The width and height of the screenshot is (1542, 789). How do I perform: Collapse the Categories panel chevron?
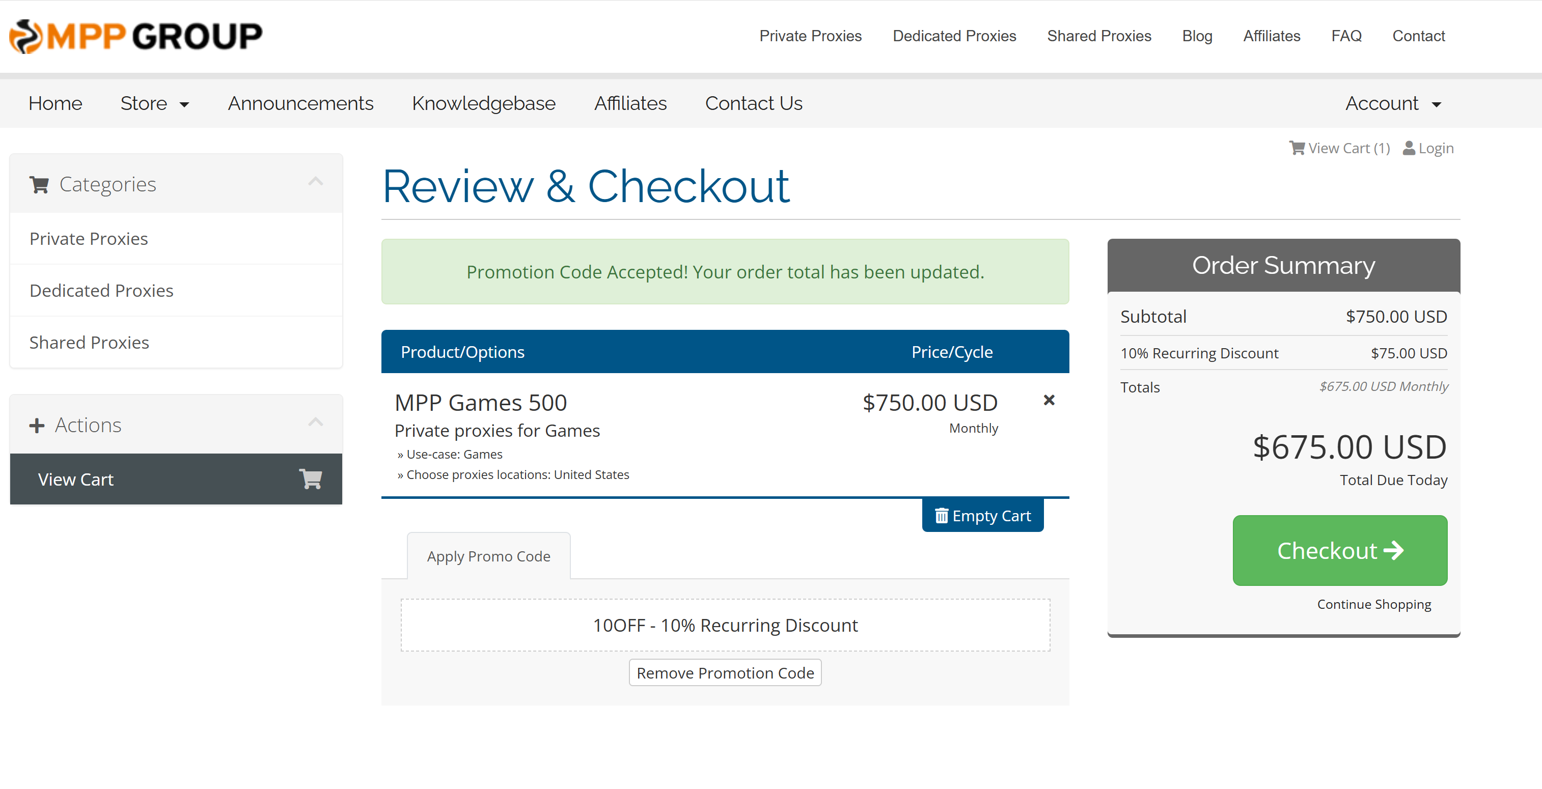click(x=315, y=181)
